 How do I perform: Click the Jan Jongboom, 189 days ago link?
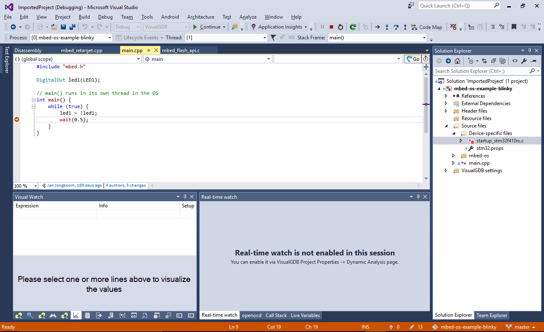coord(75,185)
